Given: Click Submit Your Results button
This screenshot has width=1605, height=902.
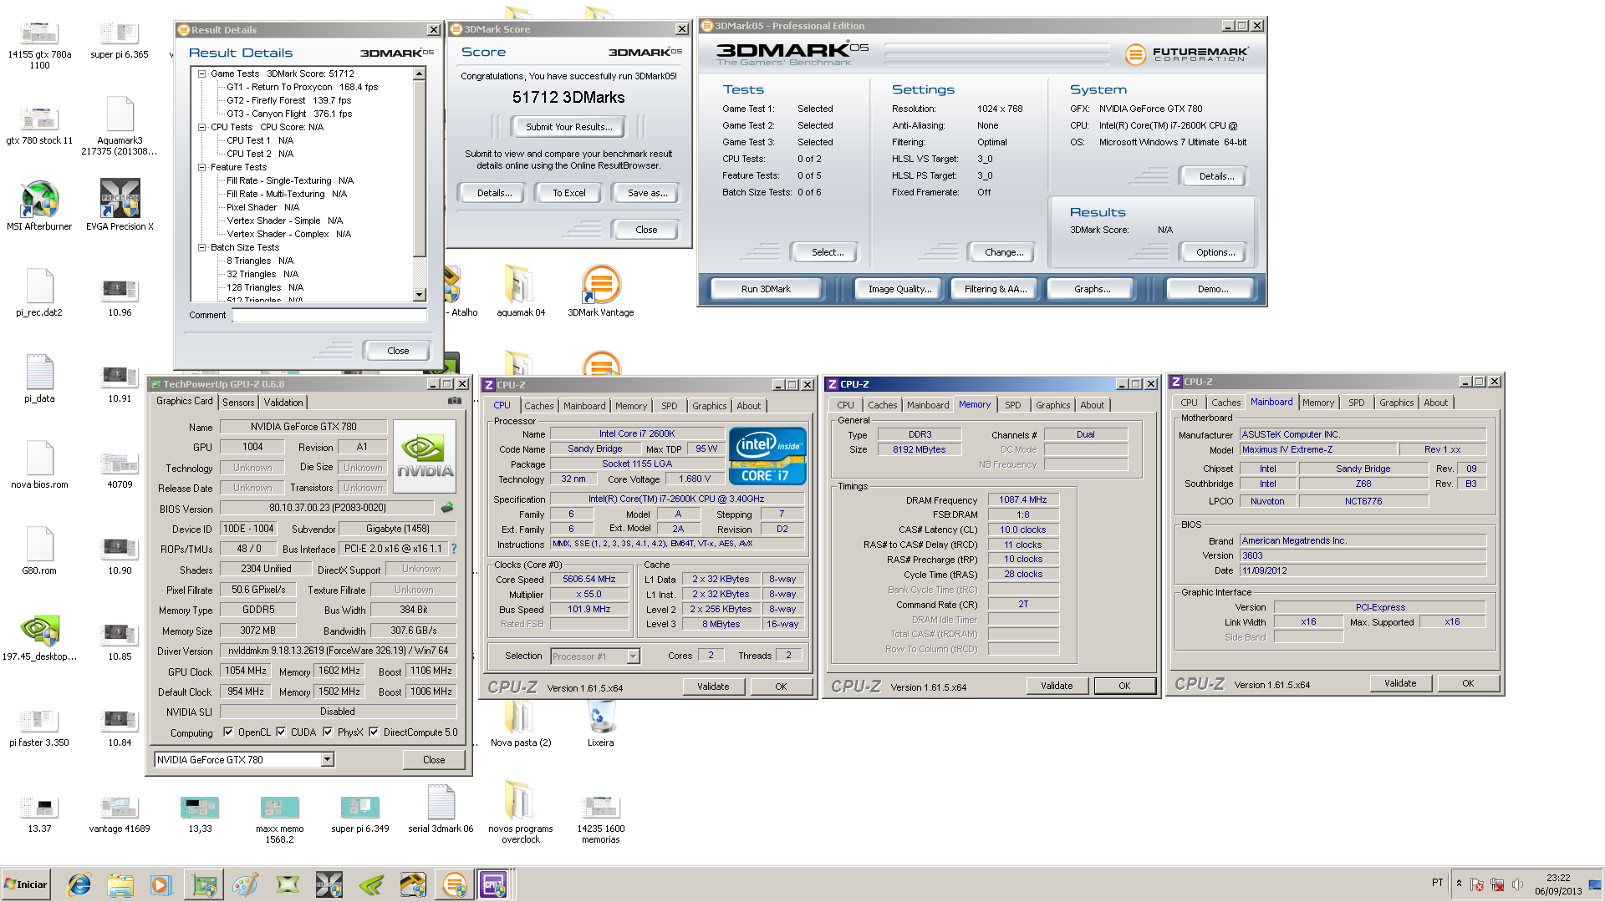Looking at the screenshot, I should 568,127.
